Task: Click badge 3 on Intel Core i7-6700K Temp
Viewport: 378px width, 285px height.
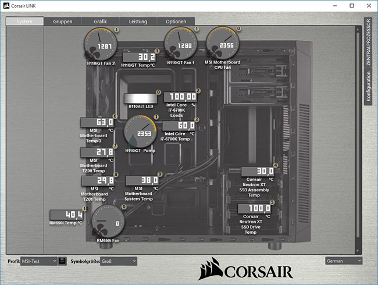Action: [x=197, y=120]
